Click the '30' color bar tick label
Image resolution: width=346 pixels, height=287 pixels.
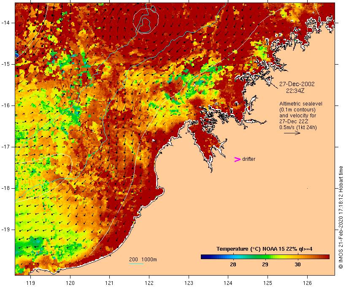tap(297, 264)
